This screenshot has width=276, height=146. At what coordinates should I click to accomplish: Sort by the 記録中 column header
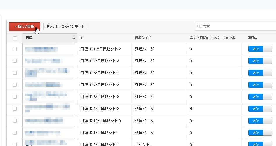pyautogui.click(x=252, y=38)
